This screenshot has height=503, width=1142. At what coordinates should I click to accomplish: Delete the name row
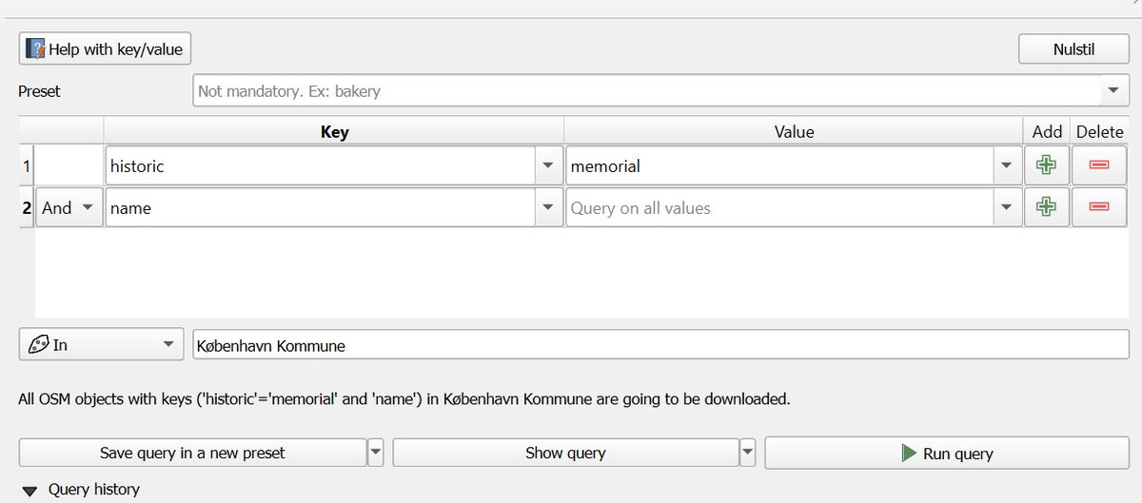tap(1099, 207)
